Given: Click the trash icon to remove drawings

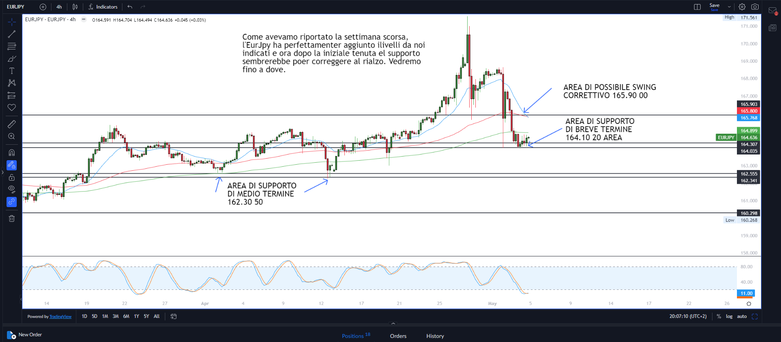Looking at the screenshot, I should tap(12, 218).
